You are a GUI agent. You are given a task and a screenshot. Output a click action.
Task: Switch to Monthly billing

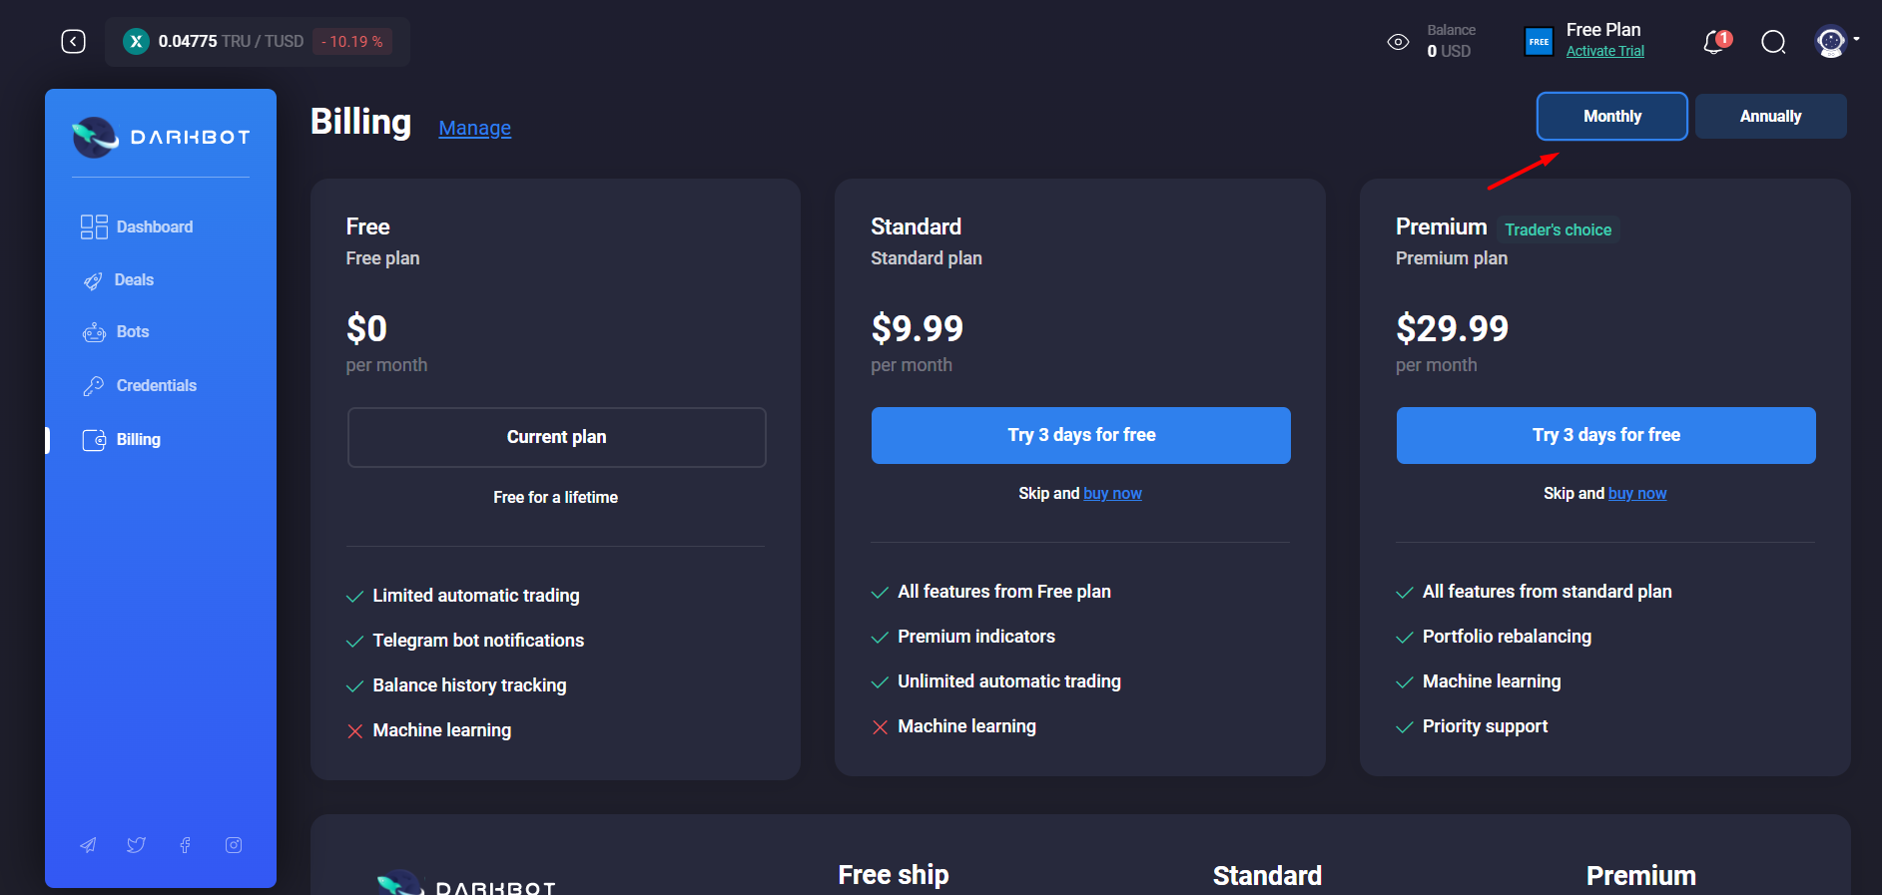coord(1612,116)
